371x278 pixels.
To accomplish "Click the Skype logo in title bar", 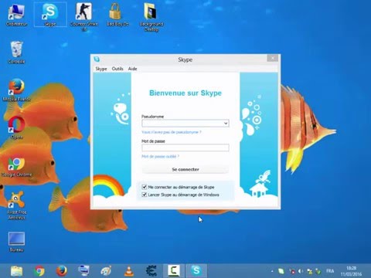I will coord(97,59).
